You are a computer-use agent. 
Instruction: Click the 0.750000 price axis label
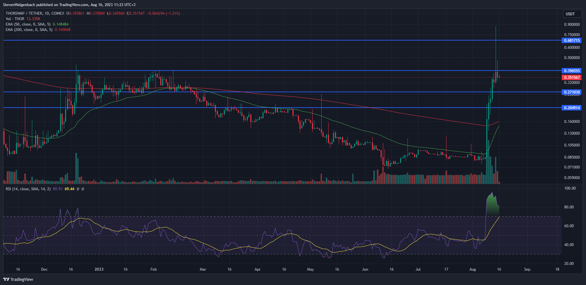[572, 35]
